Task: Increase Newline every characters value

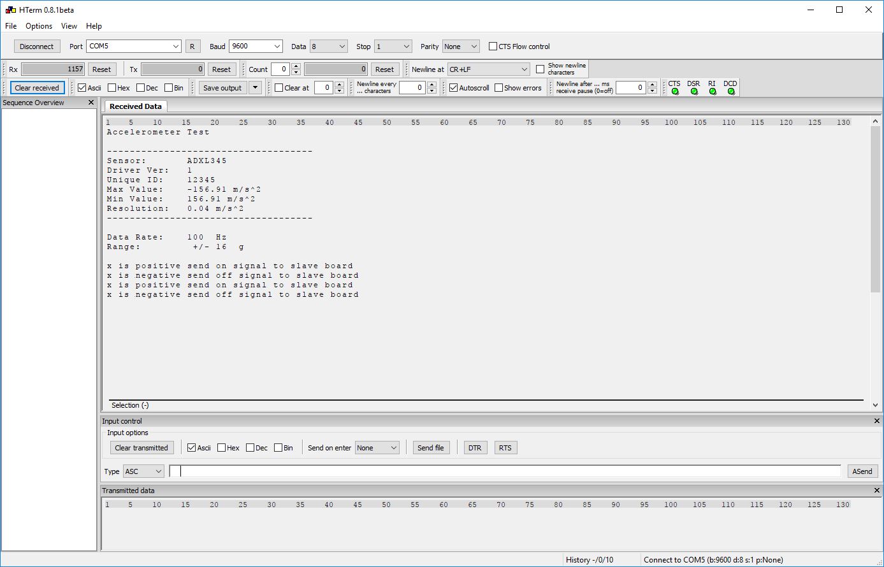Action: pos(431,85)
